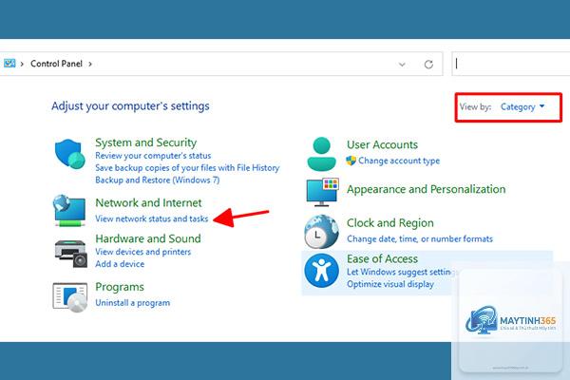Click the Programs disc icon

click(70, 297)
